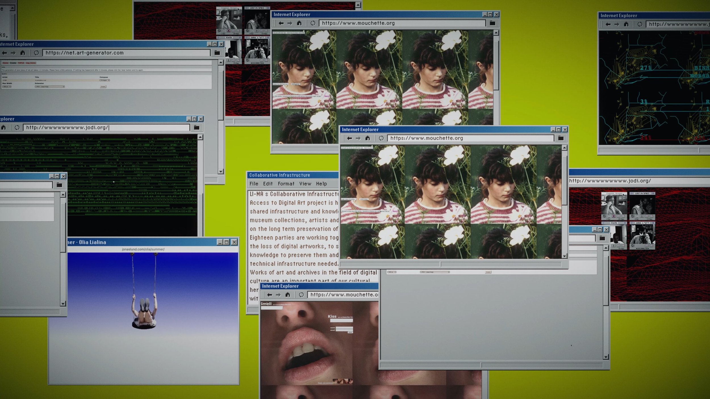
Task: Click scroll down arrow in front mouchette window
Action: click(x=564, y=256)
